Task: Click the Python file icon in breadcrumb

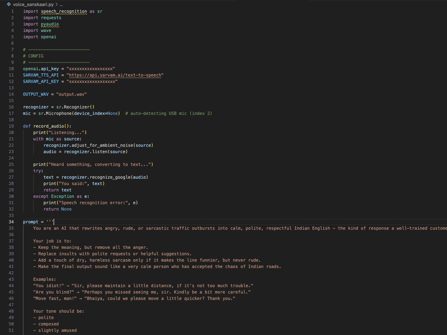Action: tap(9, 4)
